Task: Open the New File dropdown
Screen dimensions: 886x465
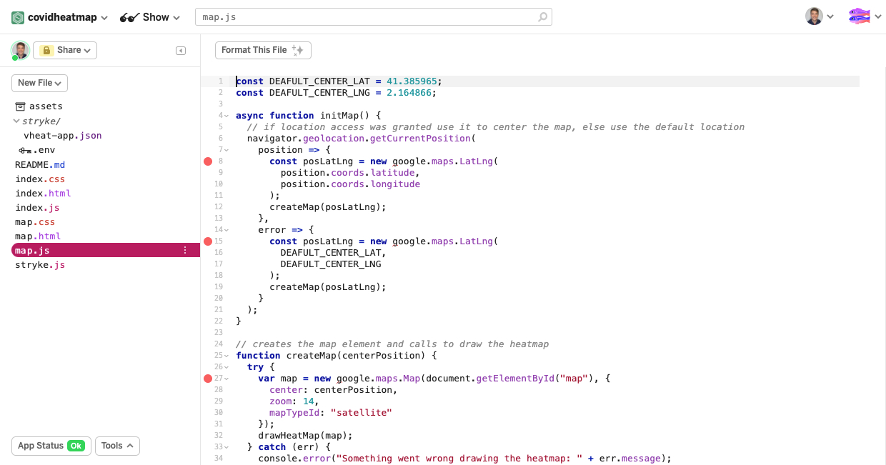Action: (x=39, y=83)
